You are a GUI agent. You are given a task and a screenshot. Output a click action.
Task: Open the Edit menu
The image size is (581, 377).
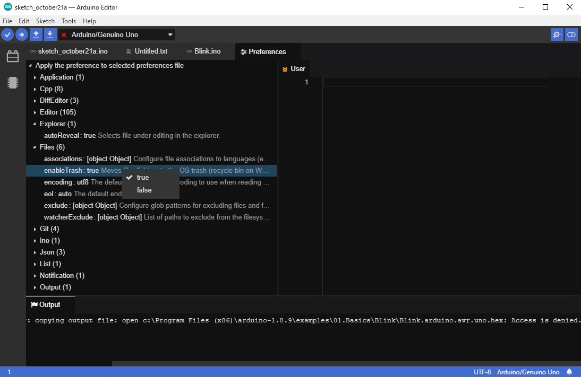[24, 21]
